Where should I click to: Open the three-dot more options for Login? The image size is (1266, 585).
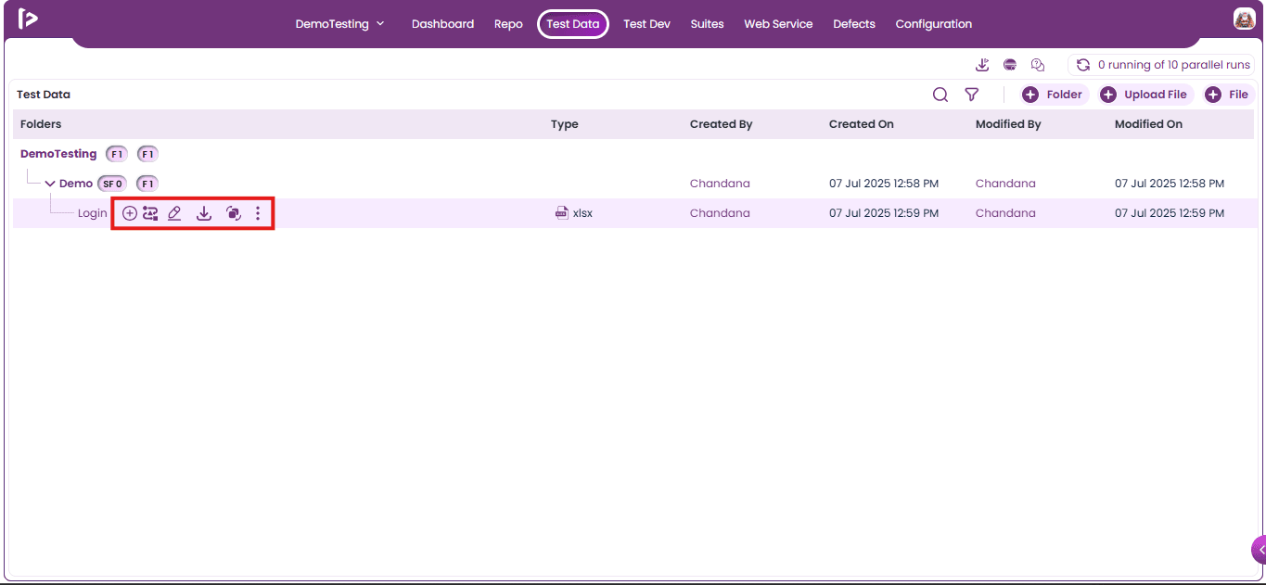[258, 213]
